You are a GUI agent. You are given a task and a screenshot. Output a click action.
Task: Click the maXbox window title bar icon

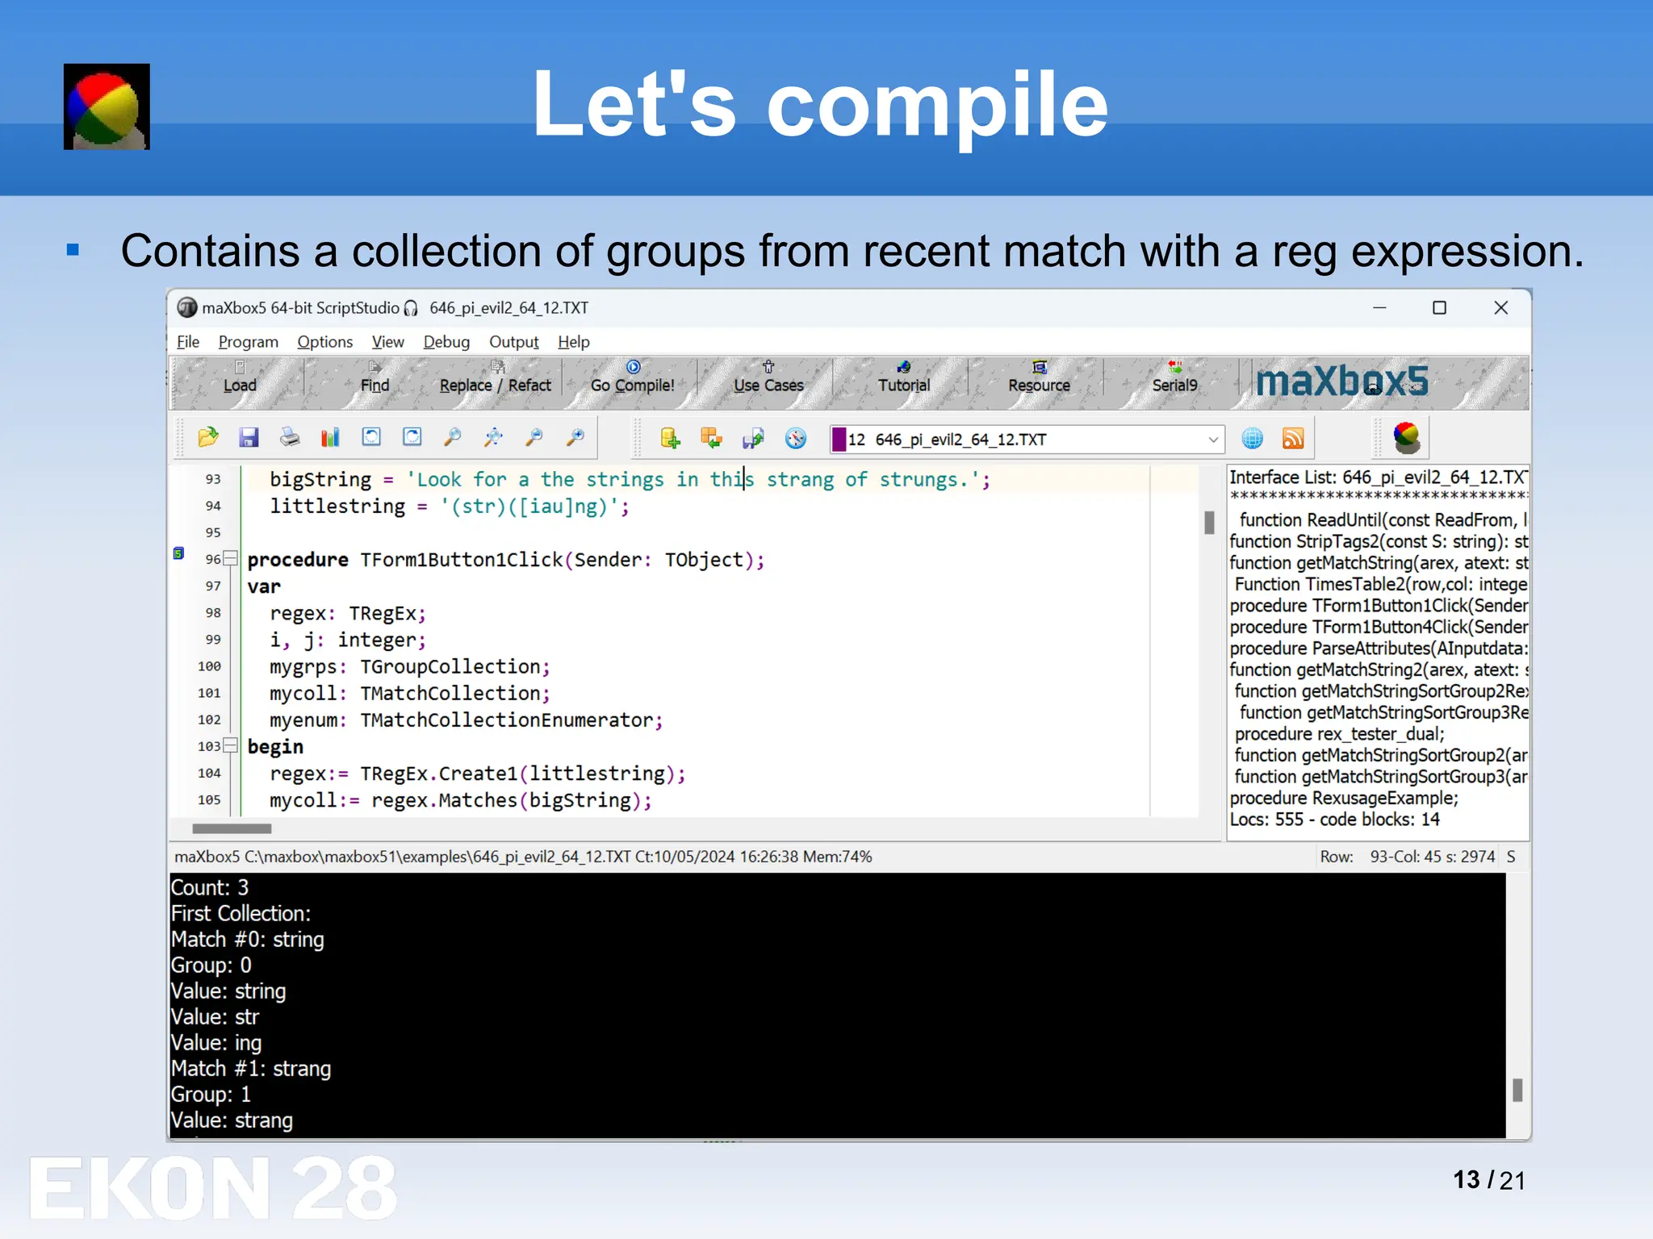186,307
